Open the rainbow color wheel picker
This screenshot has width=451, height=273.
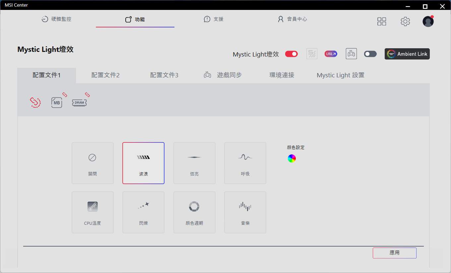coord(291,159)
